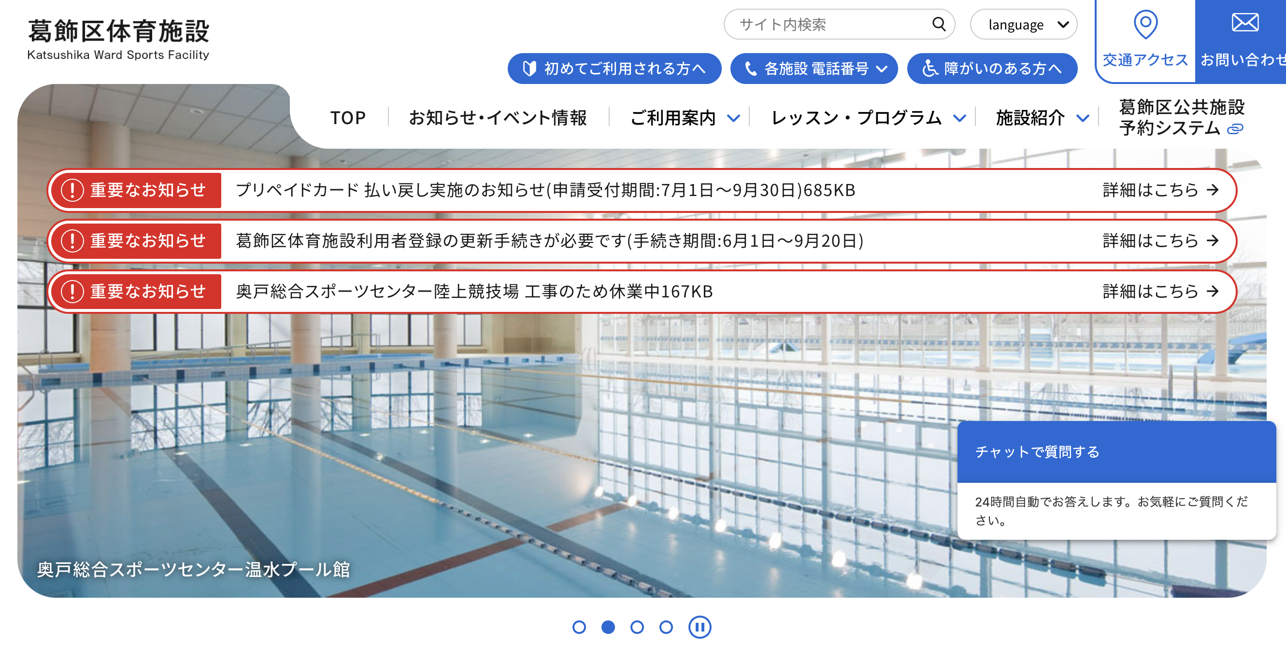
Task: Open the 利用者登録の更新手続き notice text
Action: (550, 241)
